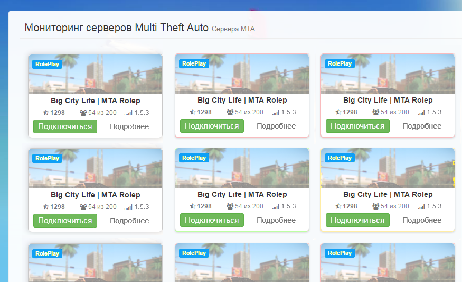The width and height of the screenshot is (462, 282).
Task: Click the 'Сервера МТА' subtitle
Action: pyautogui.click(x=233, y=29)
